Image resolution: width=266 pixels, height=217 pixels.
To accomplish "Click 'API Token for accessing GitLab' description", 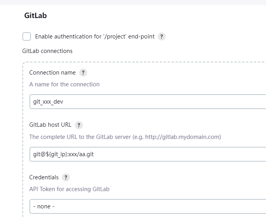I will tap(69, 189).
